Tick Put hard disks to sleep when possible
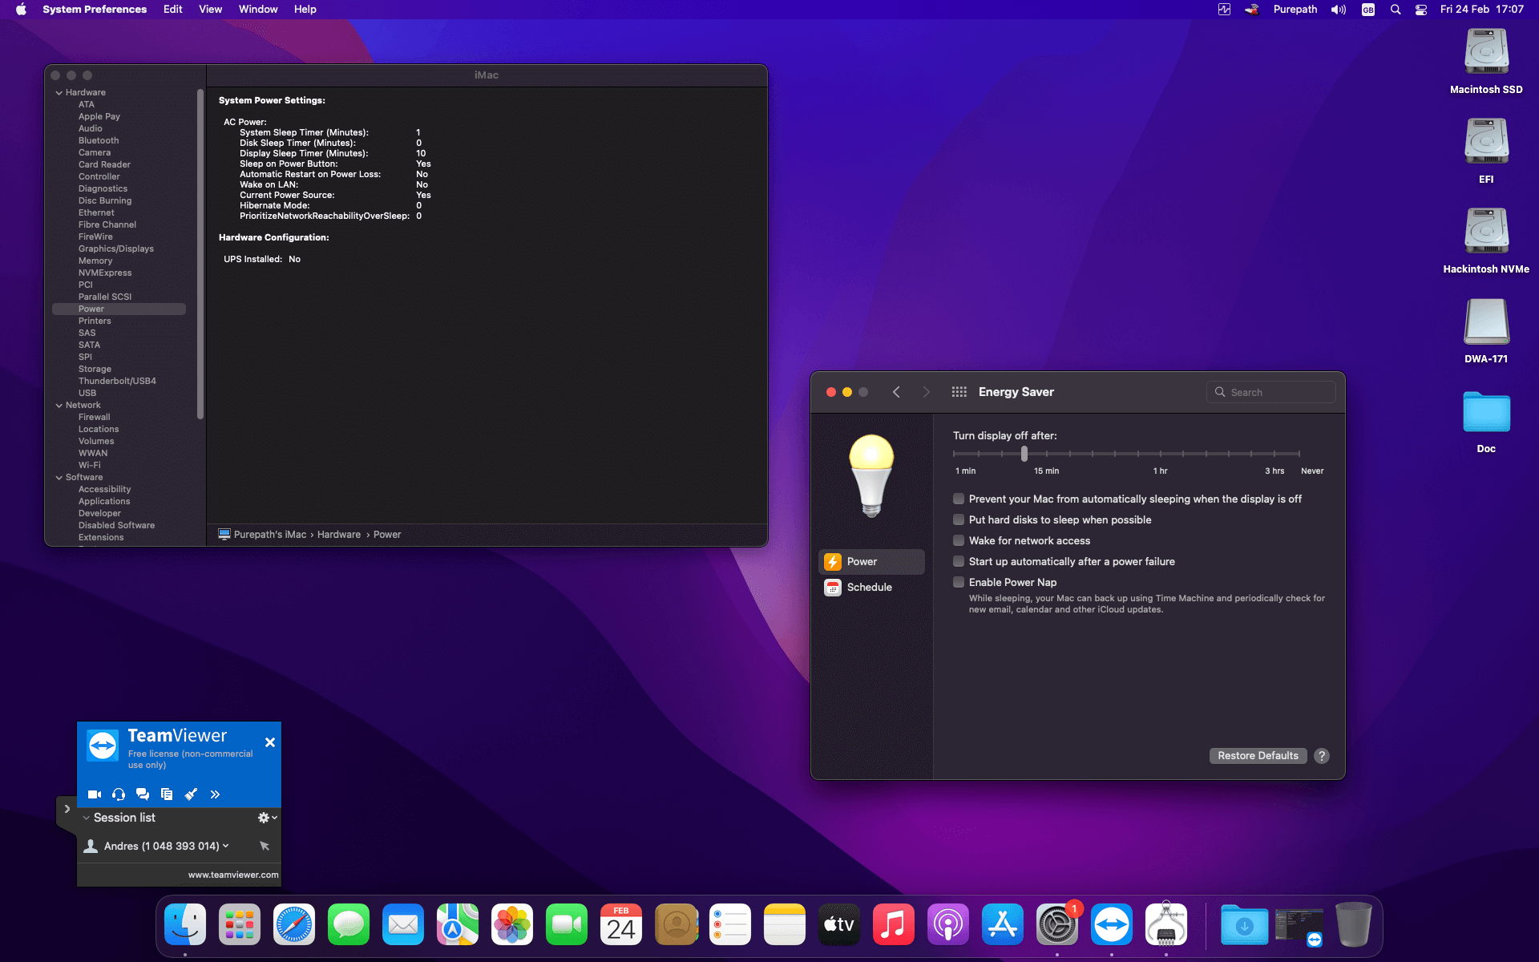Viewport: 1539px width, 962px height. (x=959, y=520)
